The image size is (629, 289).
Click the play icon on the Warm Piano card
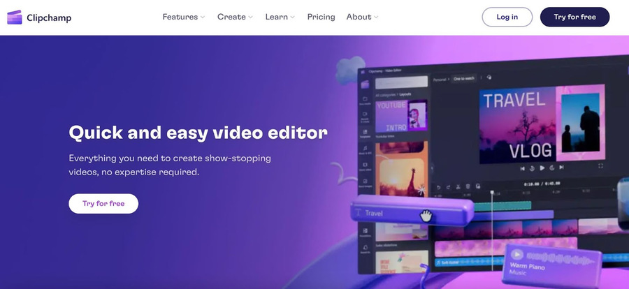coord(517,254)
